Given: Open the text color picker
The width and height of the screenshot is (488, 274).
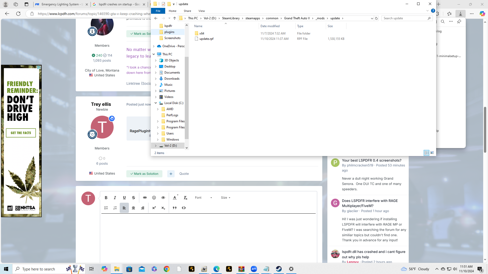Looking at the screenshot, I should coord(175,198).
